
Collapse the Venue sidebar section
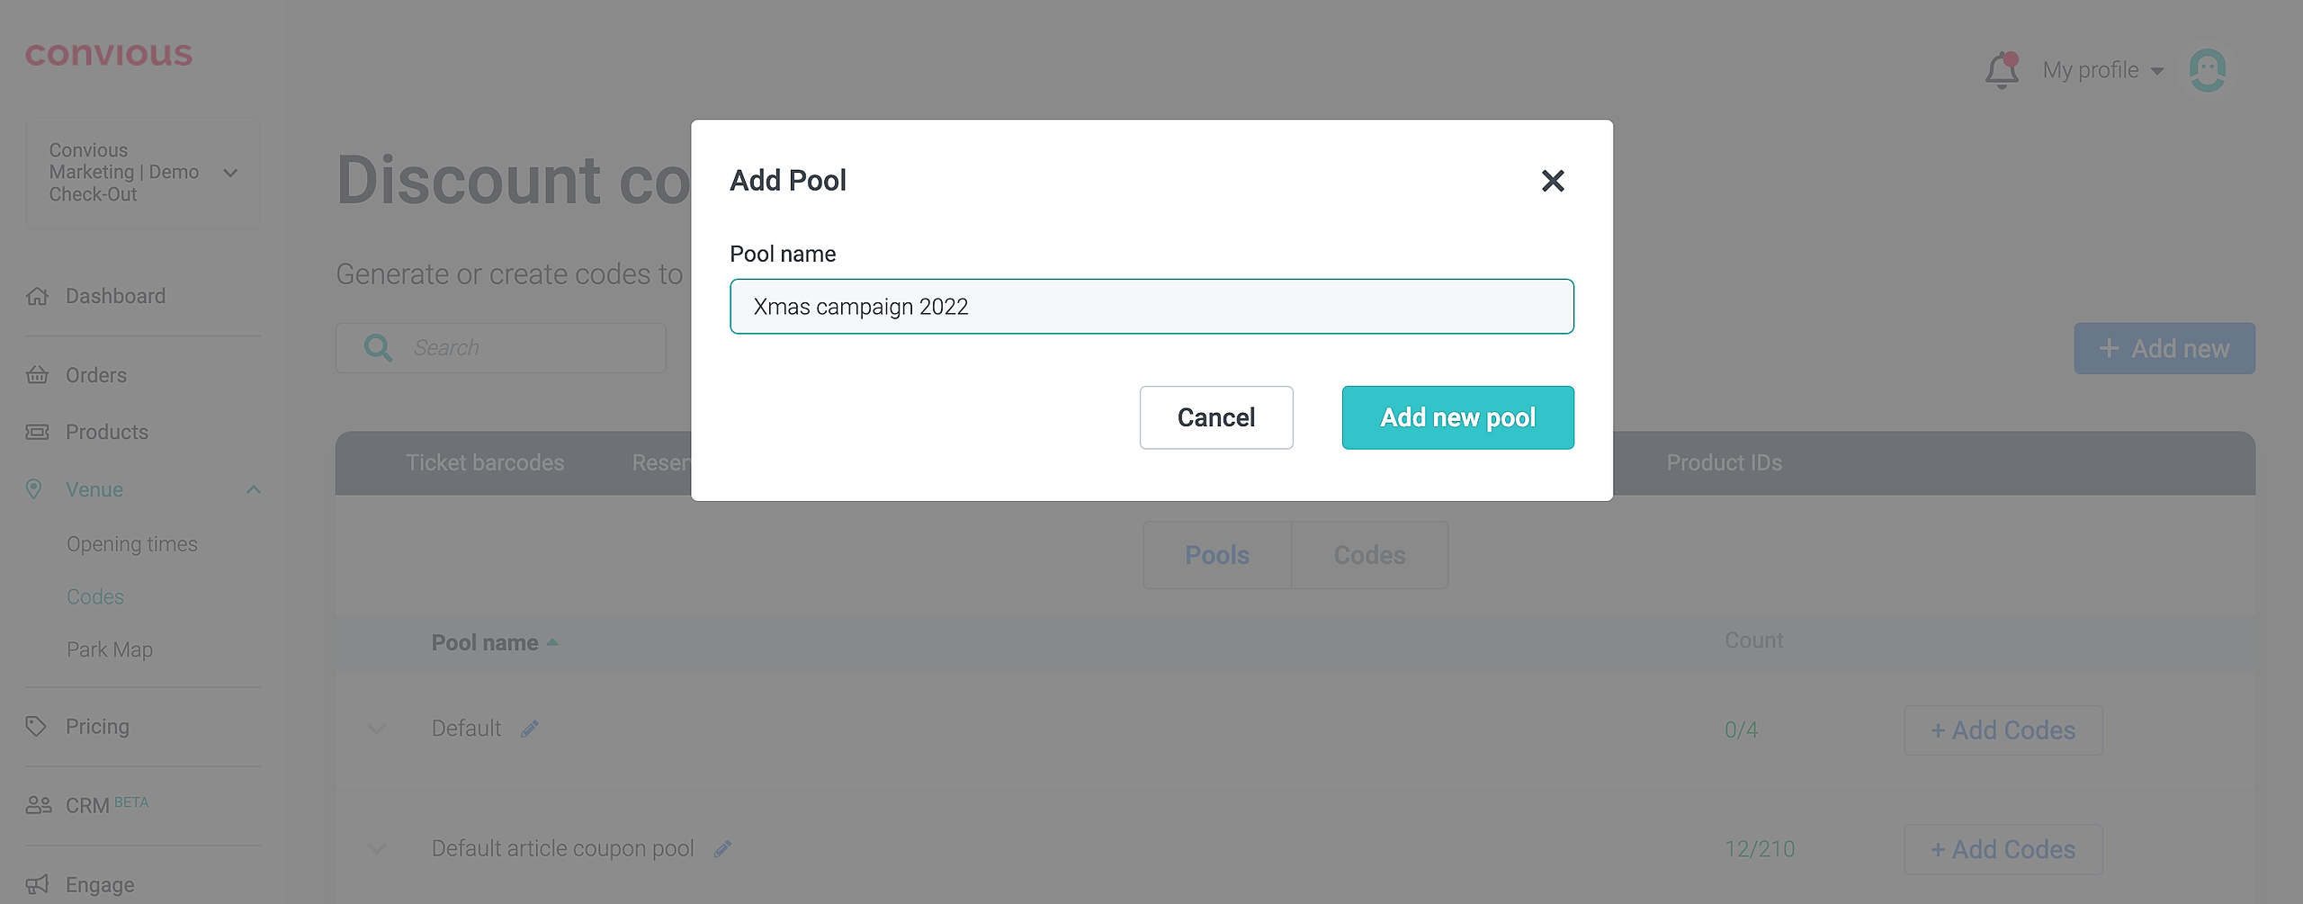pos(253,489)
